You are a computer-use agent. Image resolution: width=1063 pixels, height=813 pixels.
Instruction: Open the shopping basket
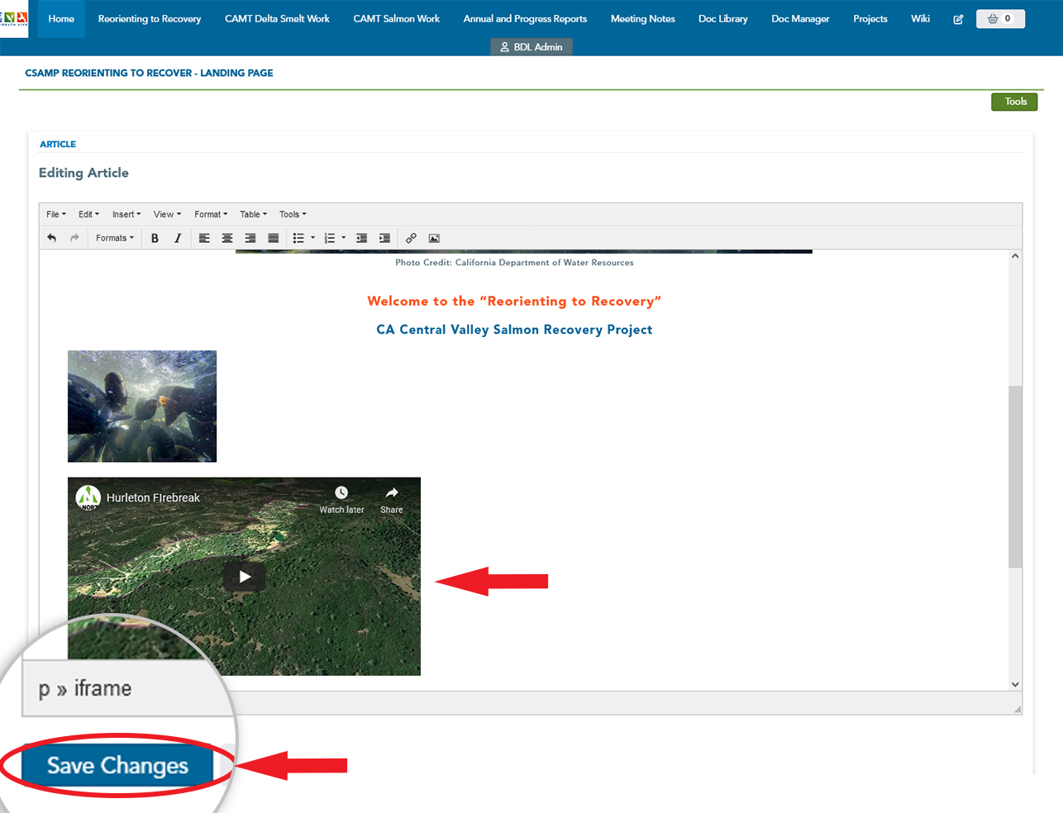[1000, 19]
